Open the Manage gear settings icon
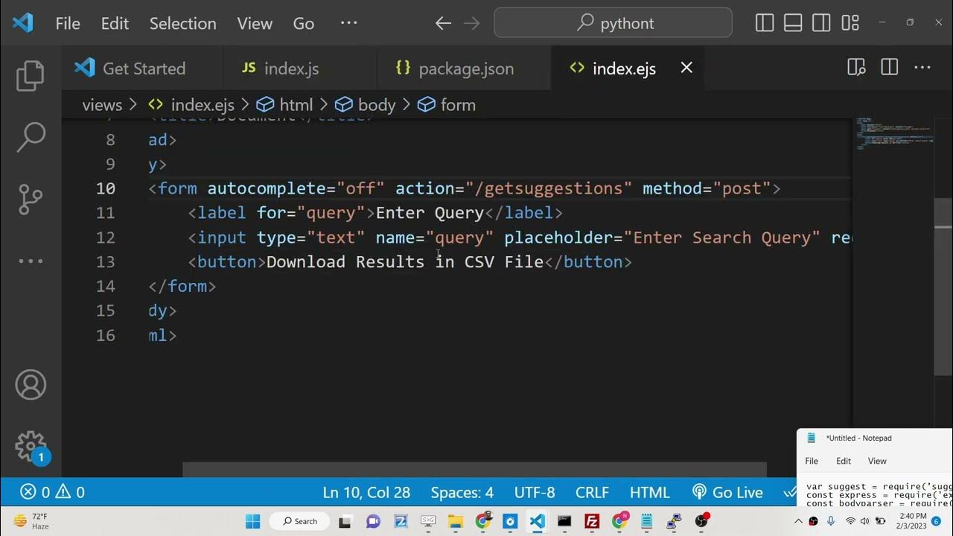953x536 pixels. pyautogui.click(x=31, y=447)
